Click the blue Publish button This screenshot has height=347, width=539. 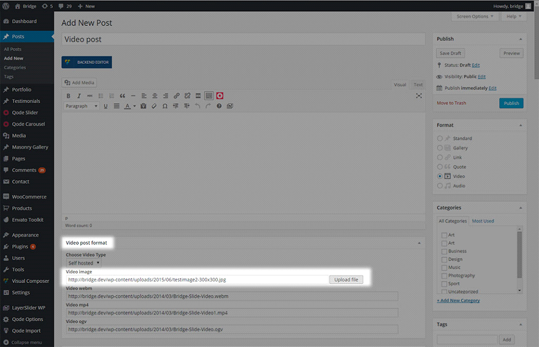point(511,103)
